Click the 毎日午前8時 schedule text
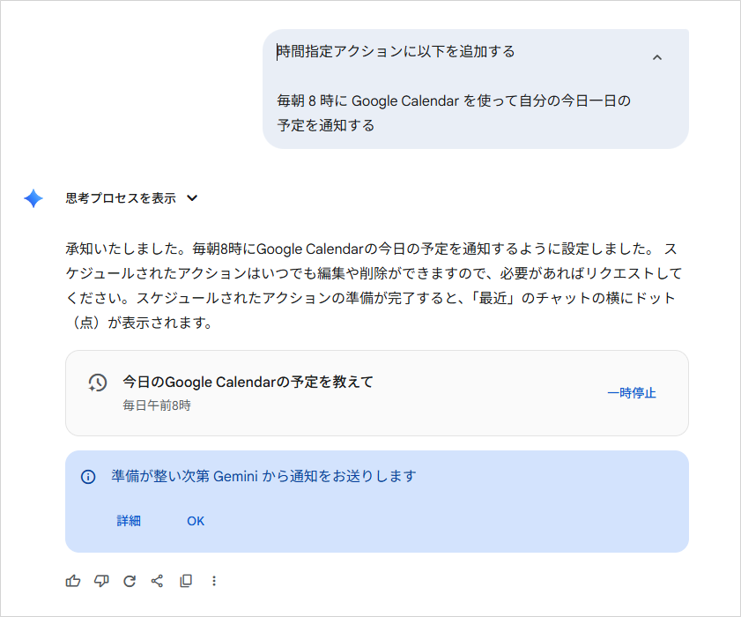Image resolution: width=741 pixels, height=617 pixels. 157,405
